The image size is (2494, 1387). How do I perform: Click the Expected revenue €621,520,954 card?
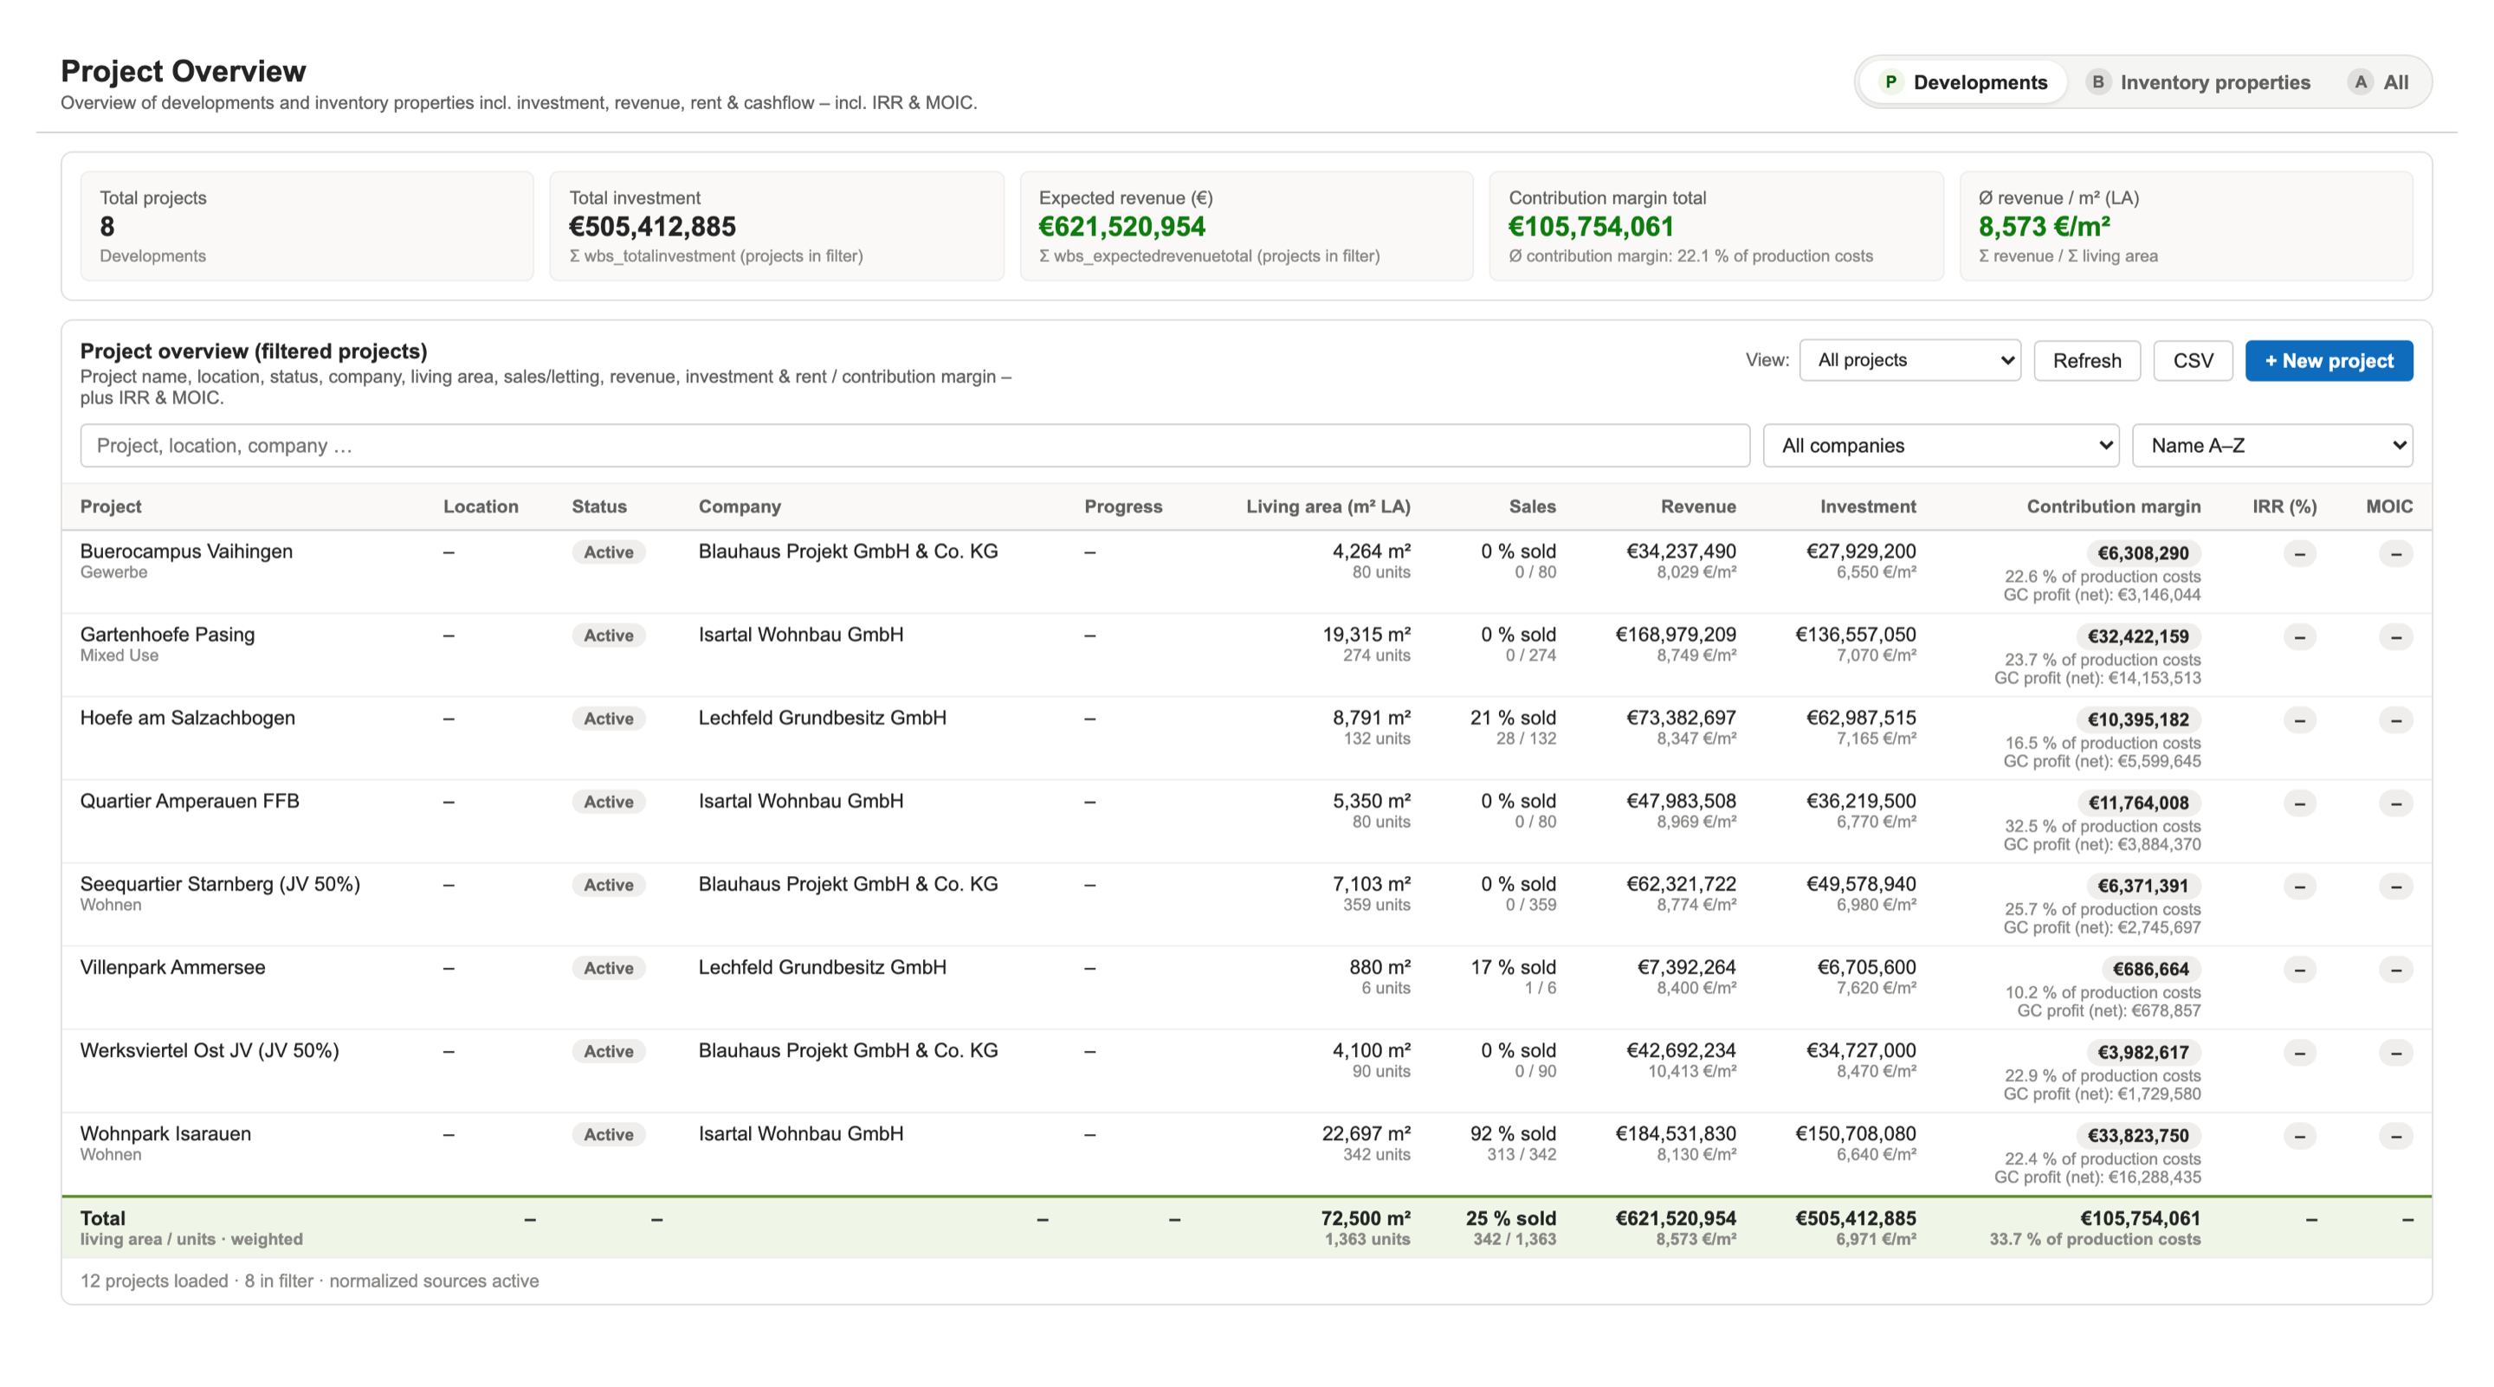click(1246, 227)
